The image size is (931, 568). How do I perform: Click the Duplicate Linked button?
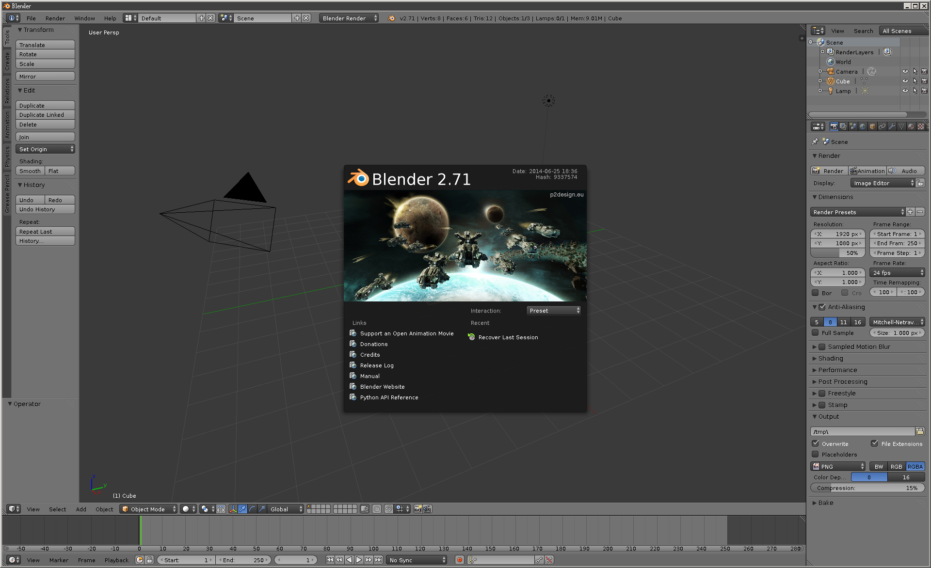[x=45, y=115]
